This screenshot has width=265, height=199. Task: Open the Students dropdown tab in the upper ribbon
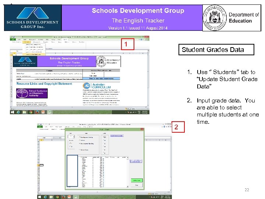click(x=27, y=42)
